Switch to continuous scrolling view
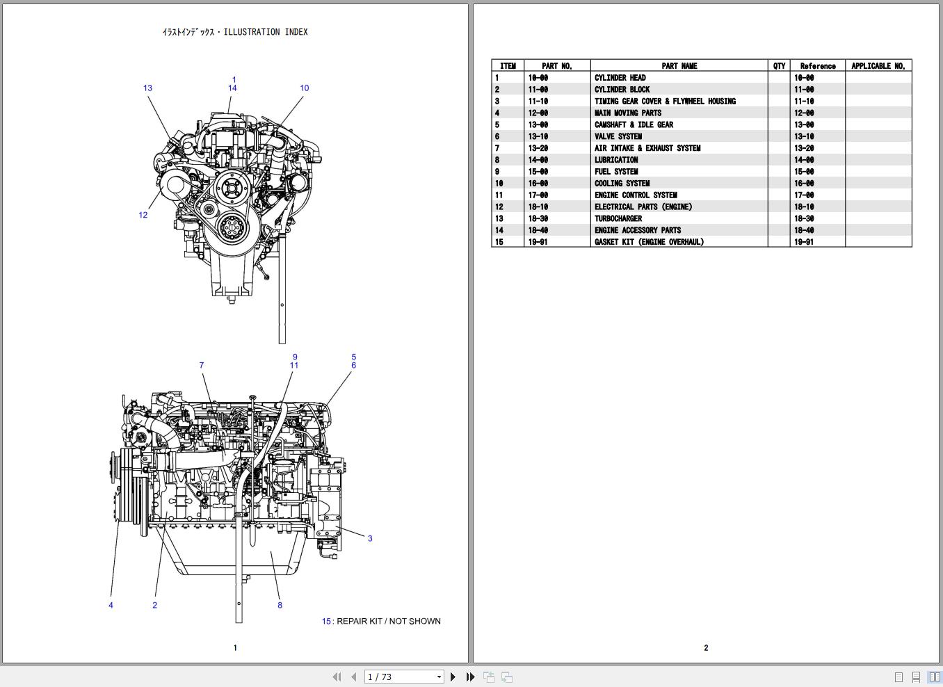This screenshot has width=943, height=687. (x=916, y=677)
